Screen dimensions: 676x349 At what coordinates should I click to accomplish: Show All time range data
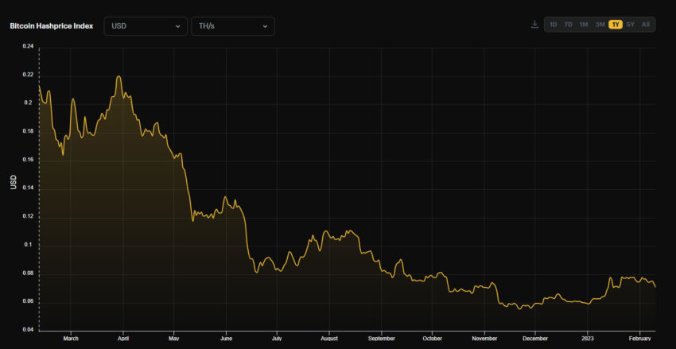click(x=646, y=25)
